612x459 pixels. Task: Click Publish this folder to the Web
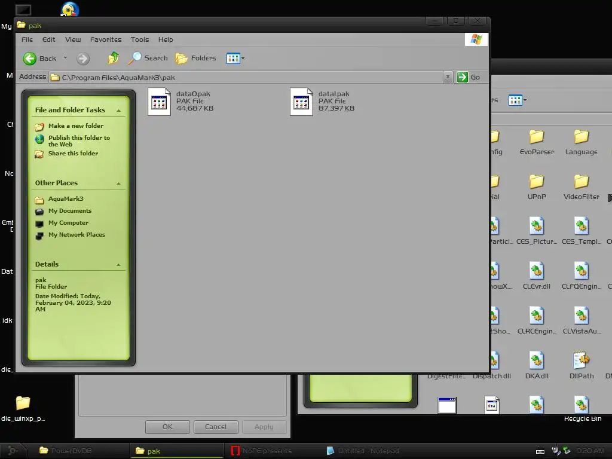(x=79, y=141)
